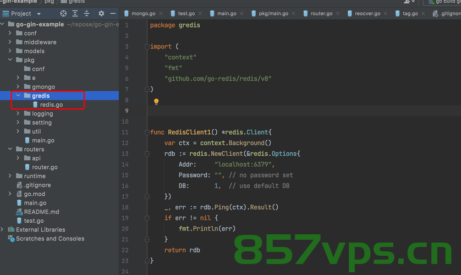
Task: Fold the import block gutter marker
Action: (147, 46)
